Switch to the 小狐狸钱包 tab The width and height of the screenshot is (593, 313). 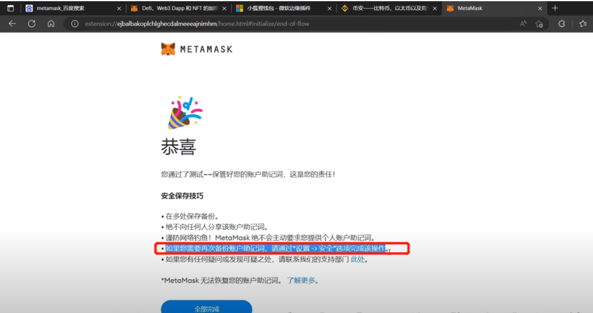tap(278, 8)
